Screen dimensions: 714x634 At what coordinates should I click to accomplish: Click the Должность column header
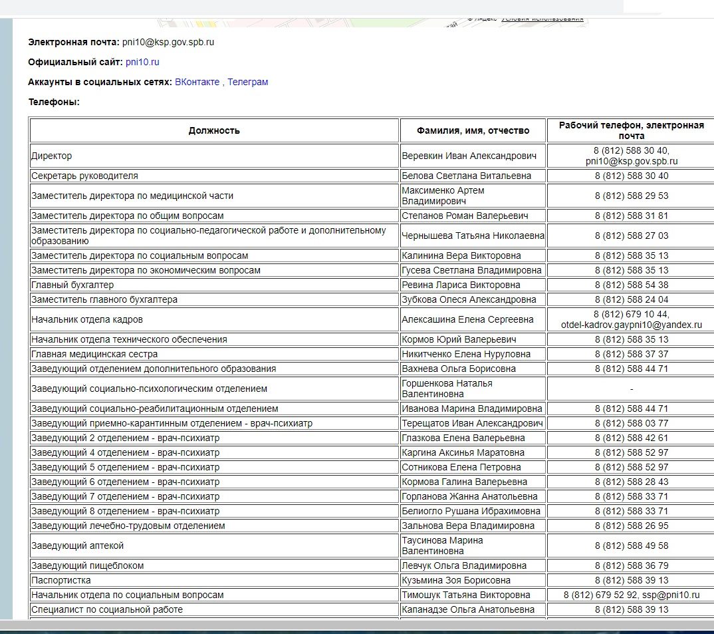[x=214, y=130]
